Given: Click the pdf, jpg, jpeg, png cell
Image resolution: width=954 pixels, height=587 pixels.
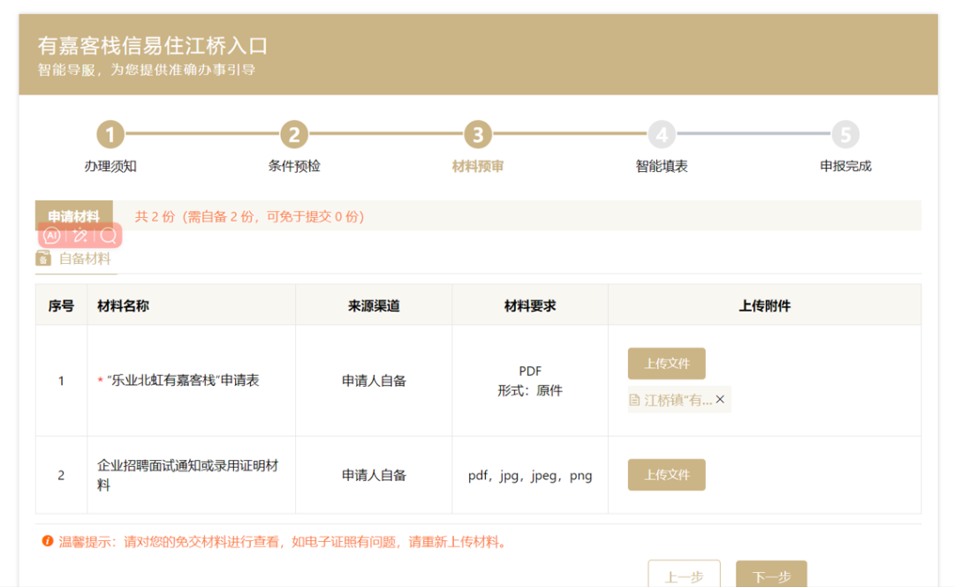Looking at the screenshot, I should click(530, 475).
